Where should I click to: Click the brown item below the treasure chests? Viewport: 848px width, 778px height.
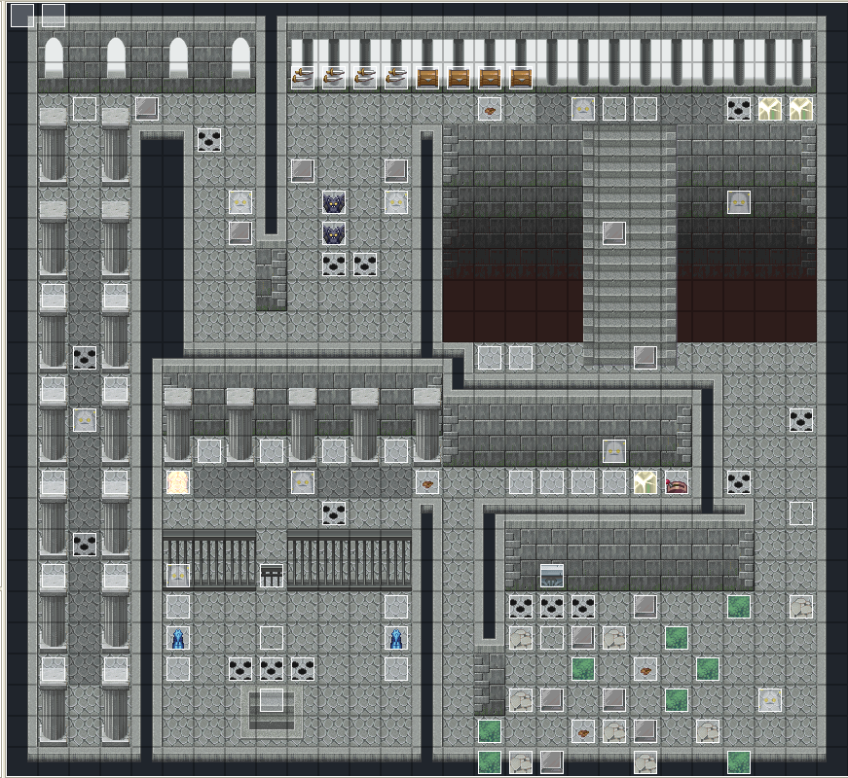click(x=490, y=109)
